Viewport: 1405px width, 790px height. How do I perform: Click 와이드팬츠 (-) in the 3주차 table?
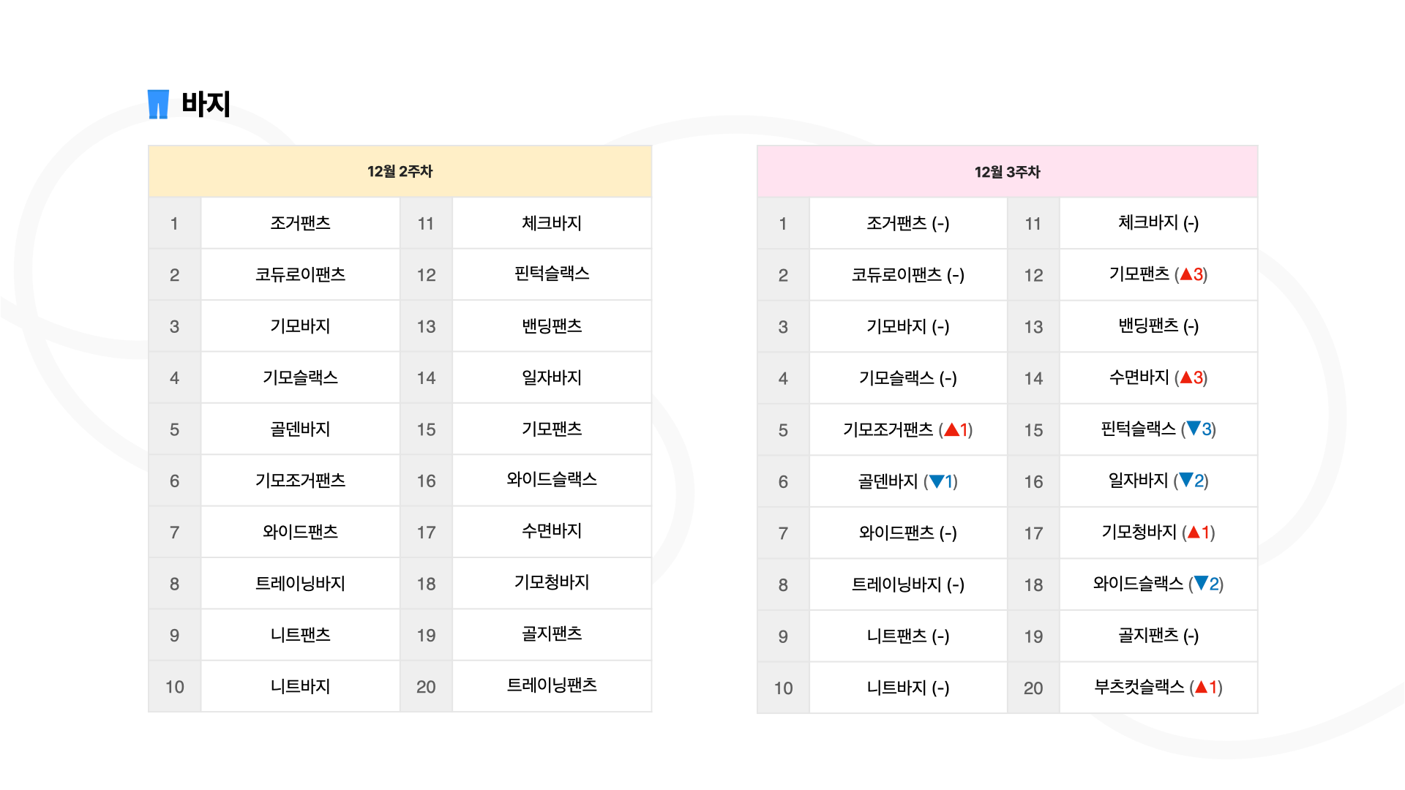coord(908,533)
